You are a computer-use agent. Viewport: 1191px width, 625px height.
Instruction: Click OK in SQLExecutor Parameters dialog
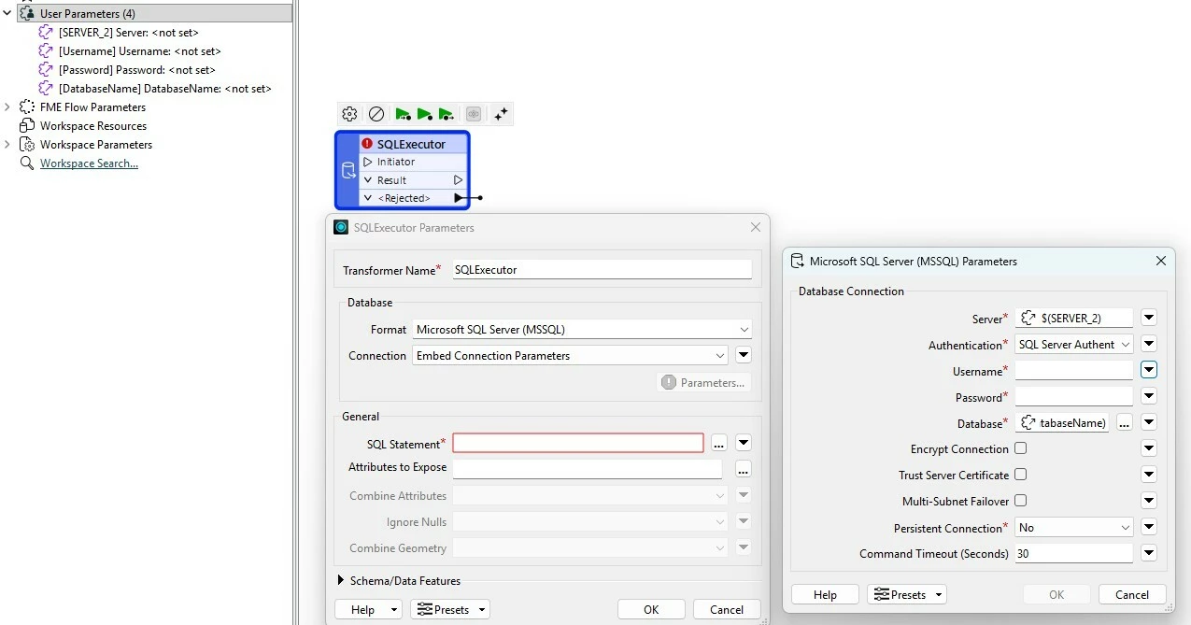click(651, 609)
